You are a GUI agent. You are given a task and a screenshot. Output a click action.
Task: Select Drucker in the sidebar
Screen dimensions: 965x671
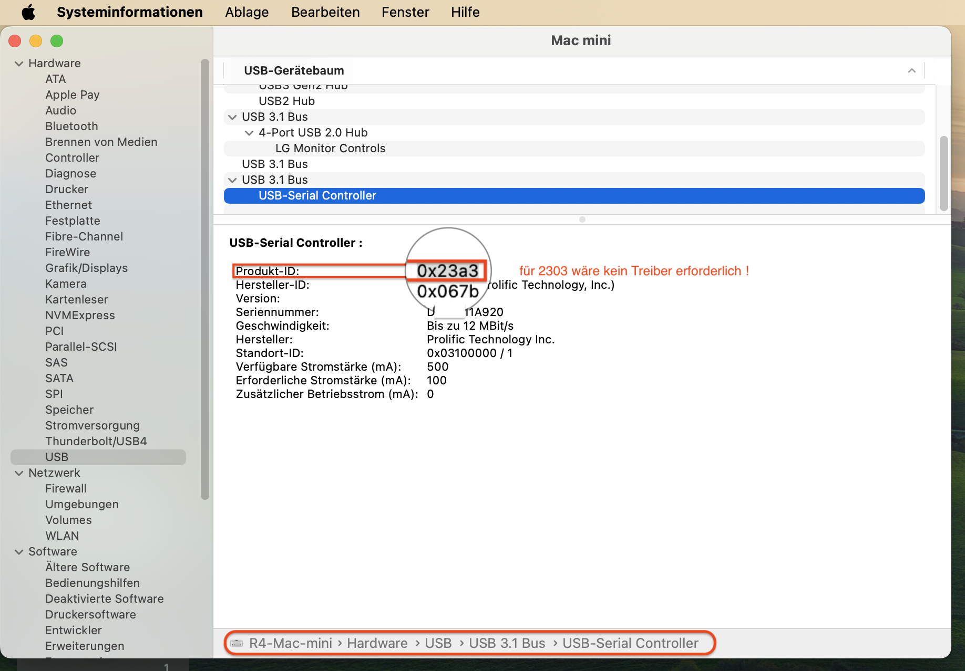(x=67, y=189)
